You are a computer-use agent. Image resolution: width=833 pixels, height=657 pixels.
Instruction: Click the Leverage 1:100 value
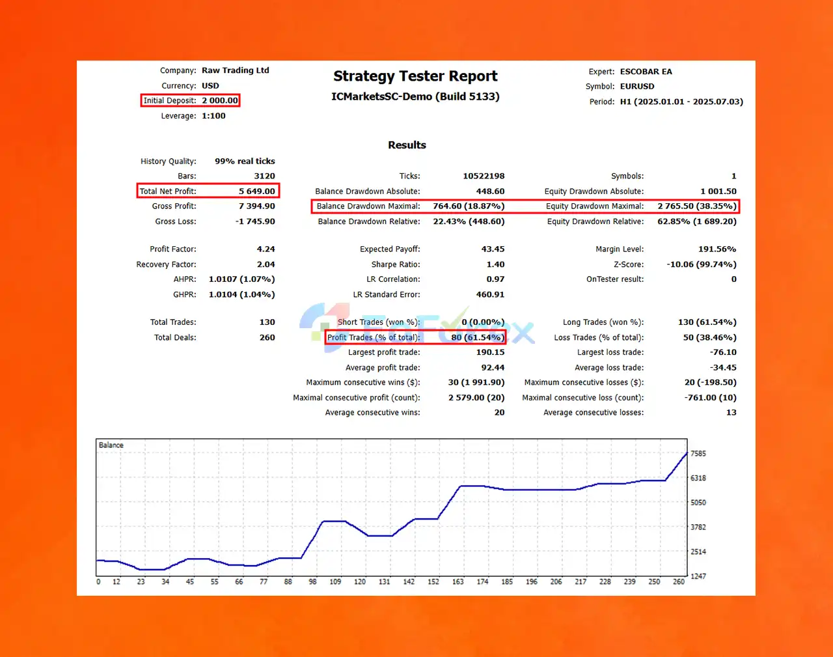(x=213, y=116)
